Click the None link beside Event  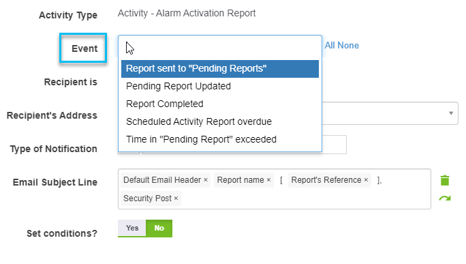point(348,45)
